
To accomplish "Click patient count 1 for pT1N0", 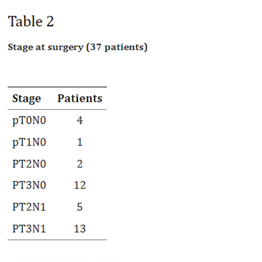I will 80,142.
